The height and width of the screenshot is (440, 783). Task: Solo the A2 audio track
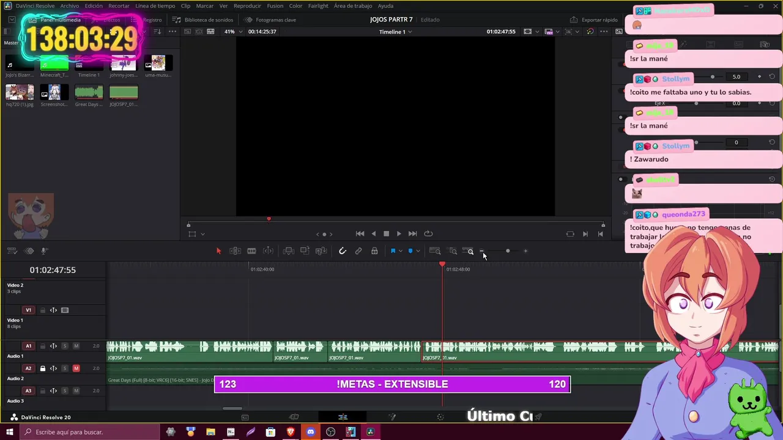pyautogui.click(x=64, y=369)
